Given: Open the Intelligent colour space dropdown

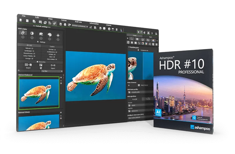Looking at the screenshot, I should point(141,118).
